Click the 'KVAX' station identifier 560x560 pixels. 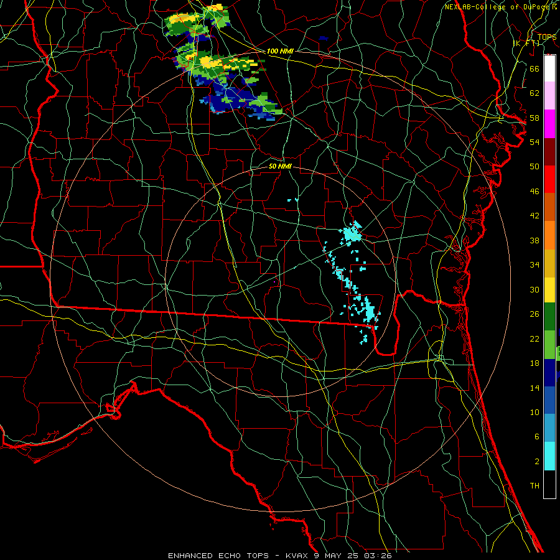pyautogui.click(x=297, y=556)
